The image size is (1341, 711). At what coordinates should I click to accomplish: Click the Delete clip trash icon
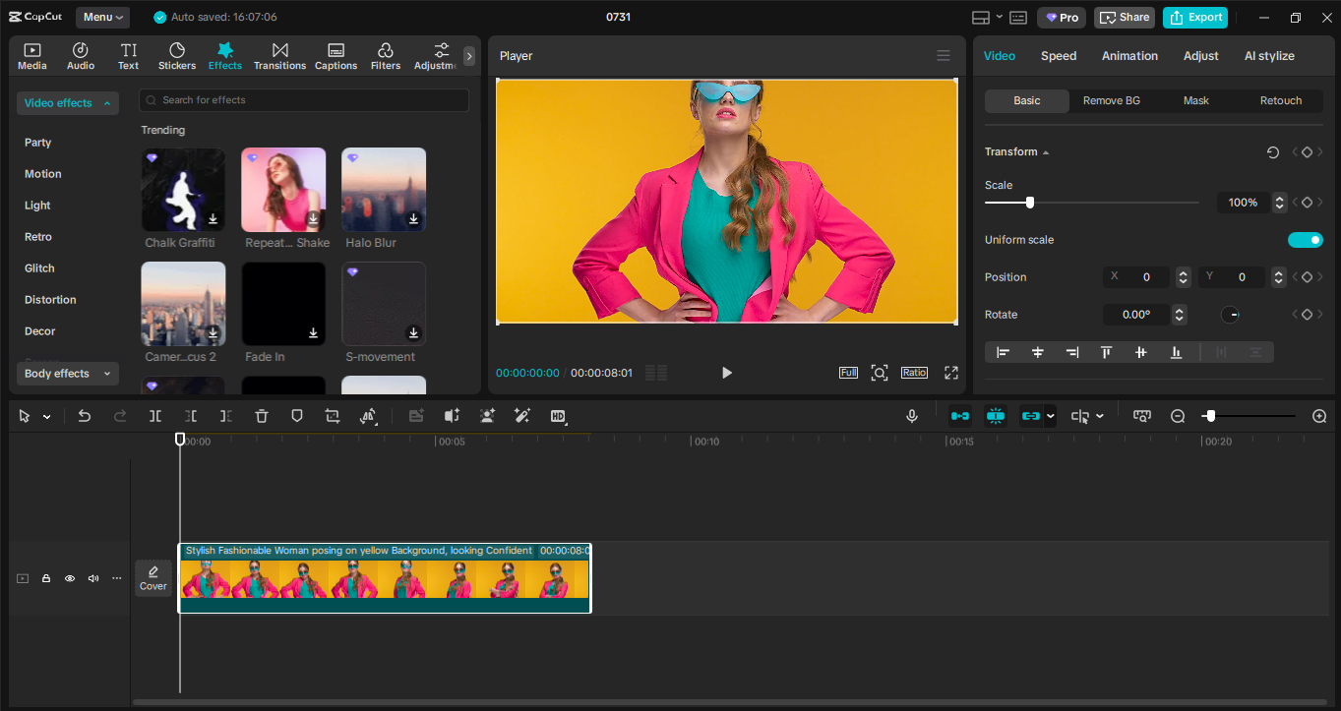pos(261,416)
